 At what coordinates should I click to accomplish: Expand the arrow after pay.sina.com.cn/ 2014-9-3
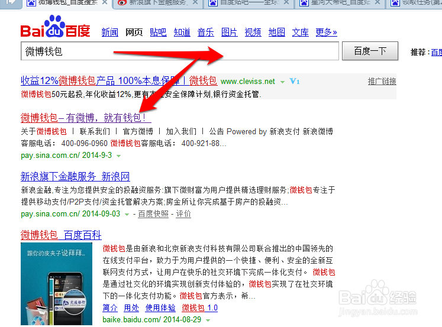119,156
